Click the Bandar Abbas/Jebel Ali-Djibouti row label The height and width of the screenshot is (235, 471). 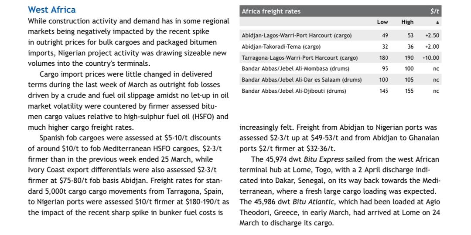(x=294, y=91)
